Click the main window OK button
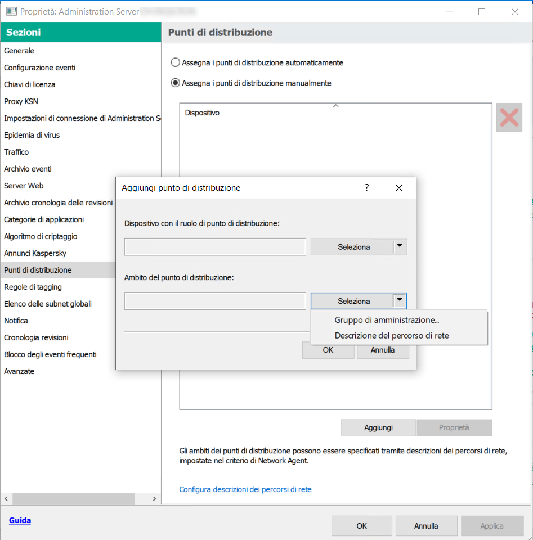Image resolution: width=533 pixels, height=540 pixels. tap(362, 526)
